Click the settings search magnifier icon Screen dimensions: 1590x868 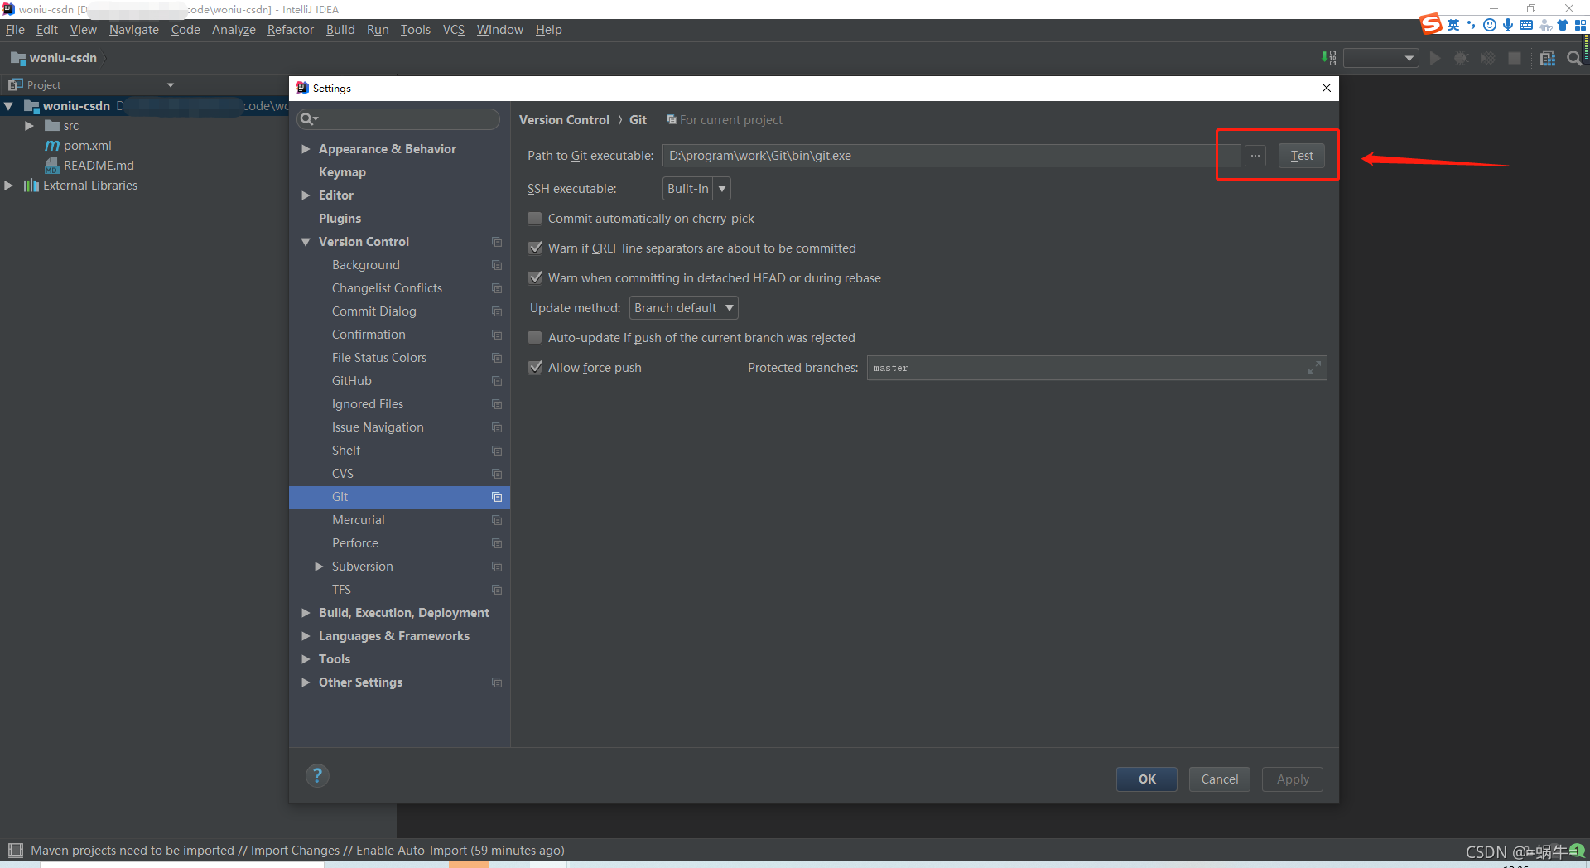307,119
